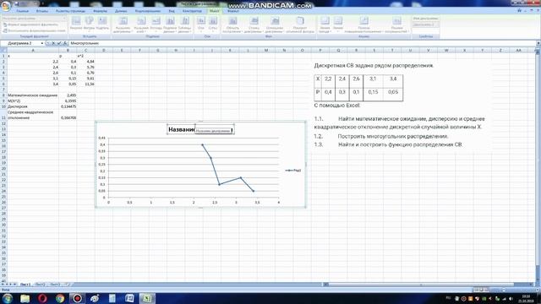Insert a text box with Надпись
541x304 pixels.
coord(102,24)
